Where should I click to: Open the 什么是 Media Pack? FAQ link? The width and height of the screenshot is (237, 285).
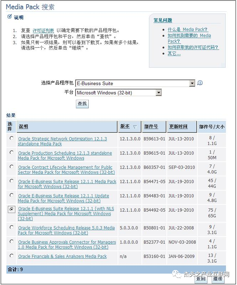pos(188,30)
